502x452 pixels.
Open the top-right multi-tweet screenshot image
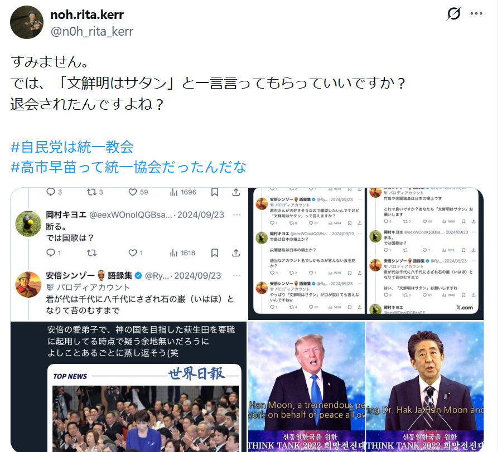tap(366, 254)
